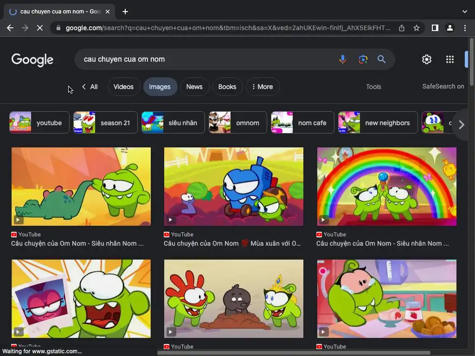
Task: Select the omnom suggestion chip
Action: [238, 122]
